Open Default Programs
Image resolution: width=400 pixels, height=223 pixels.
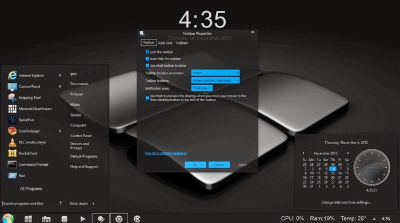[84, 157]
